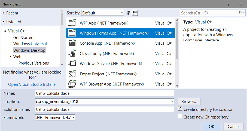Click the Class Library template icon
This screenshot has width=247, height=131.
click(72, 53)
